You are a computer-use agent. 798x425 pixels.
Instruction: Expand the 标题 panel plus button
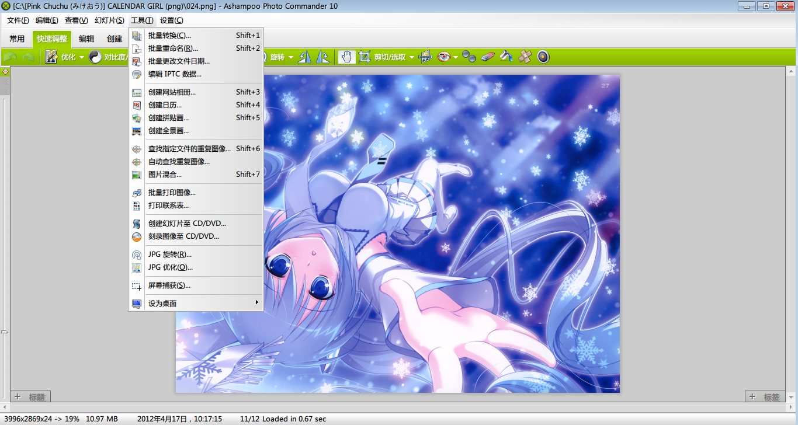[18, 396]
